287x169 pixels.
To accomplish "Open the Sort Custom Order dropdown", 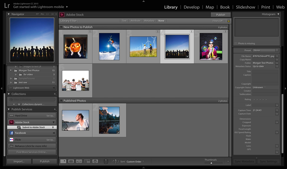I will [135, 162].
